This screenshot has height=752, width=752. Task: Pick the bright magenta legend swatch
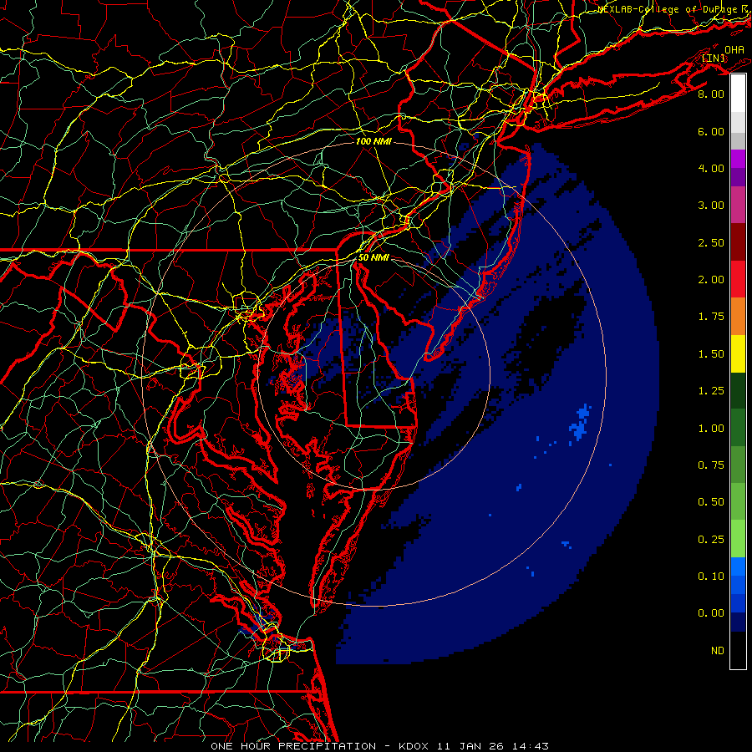tap(738, 159)
